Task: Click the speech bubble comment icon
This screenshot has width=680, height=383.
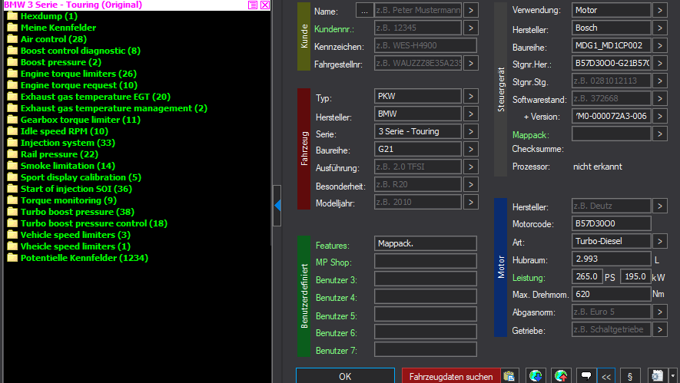Action: (585, 376)
